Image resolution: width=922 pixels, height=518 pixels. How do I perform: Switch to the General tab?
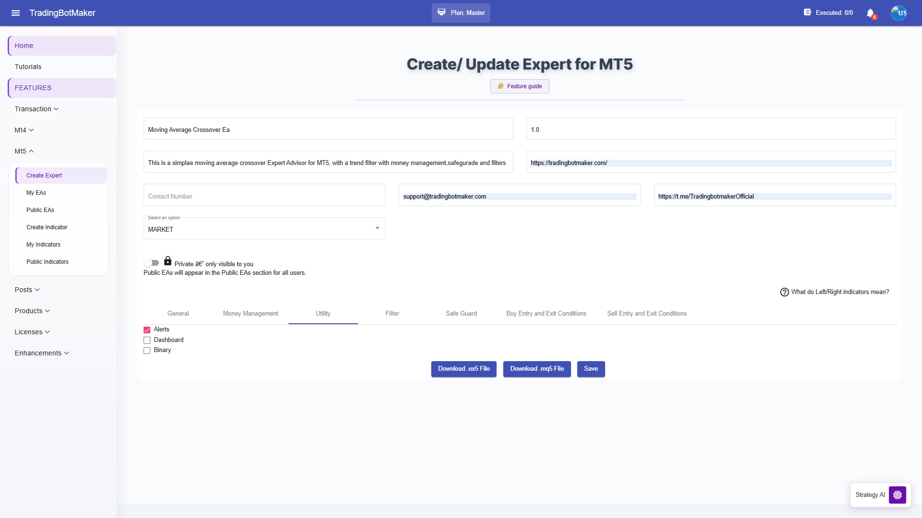coord(178,314)
